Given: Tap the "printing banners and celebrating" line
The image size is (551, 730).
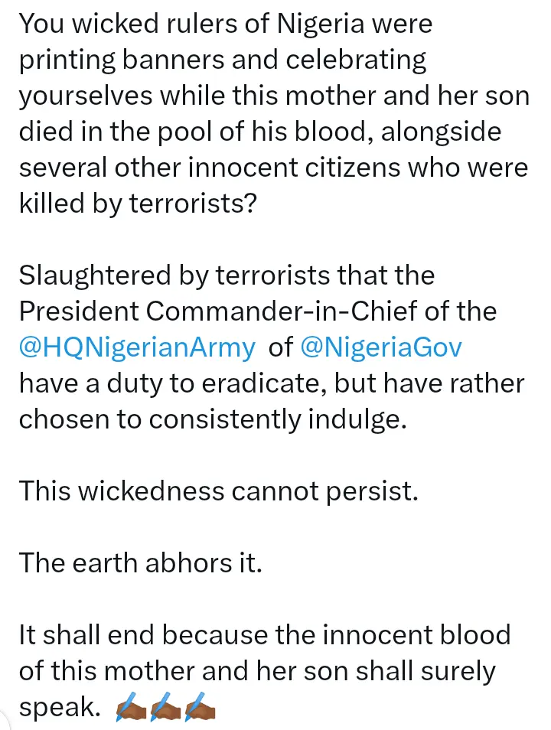Looking at the screenshot, I should tap(222, 60).
